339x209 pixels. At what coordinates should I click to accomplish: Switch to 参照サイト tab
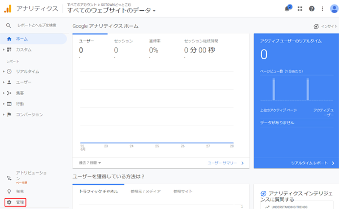182,191
